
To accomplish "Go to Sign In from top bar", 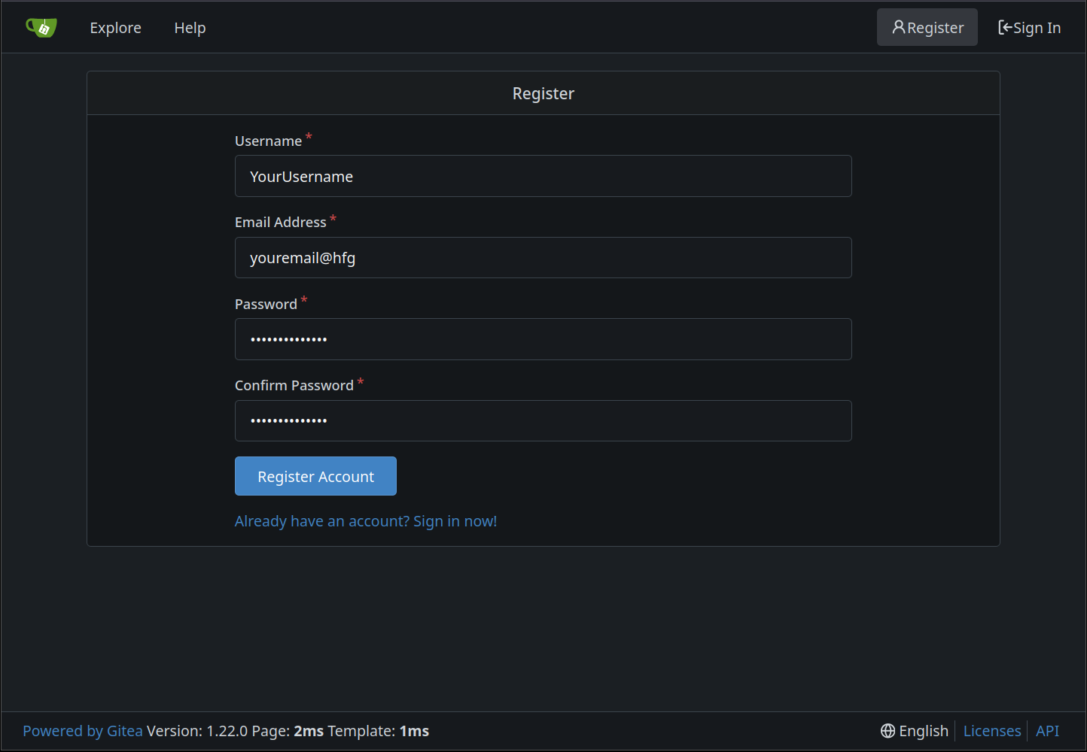I will pos(1029,28).
